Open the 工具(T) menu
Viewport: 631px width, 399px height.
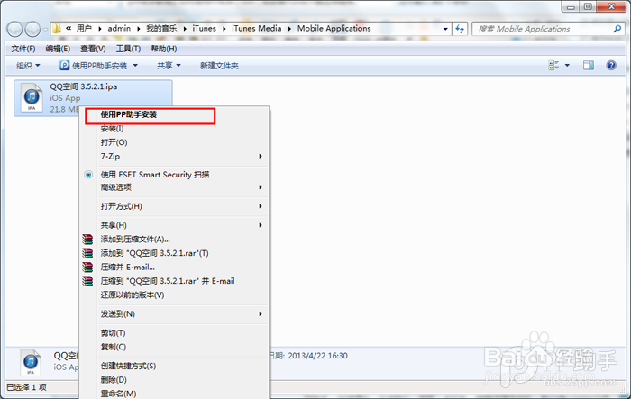(128, 49)
